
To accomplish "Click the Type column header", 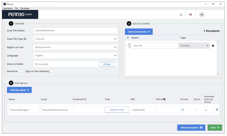I will tap(183, 38).
